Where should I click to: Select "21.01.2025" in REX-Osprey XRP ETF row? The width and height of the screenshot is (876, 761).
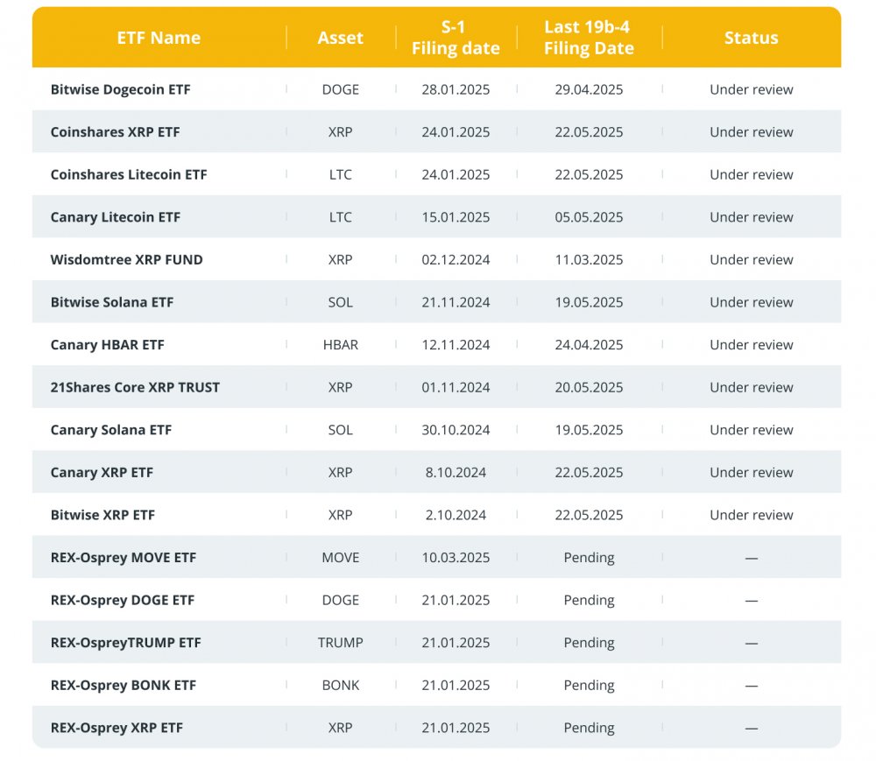456,728
